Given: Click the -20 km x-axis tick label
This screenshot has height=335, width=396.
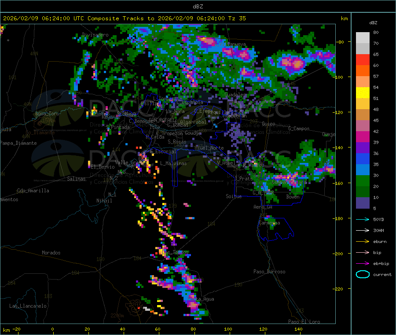Looking at the screenshot, I should (x=16, y=329).
